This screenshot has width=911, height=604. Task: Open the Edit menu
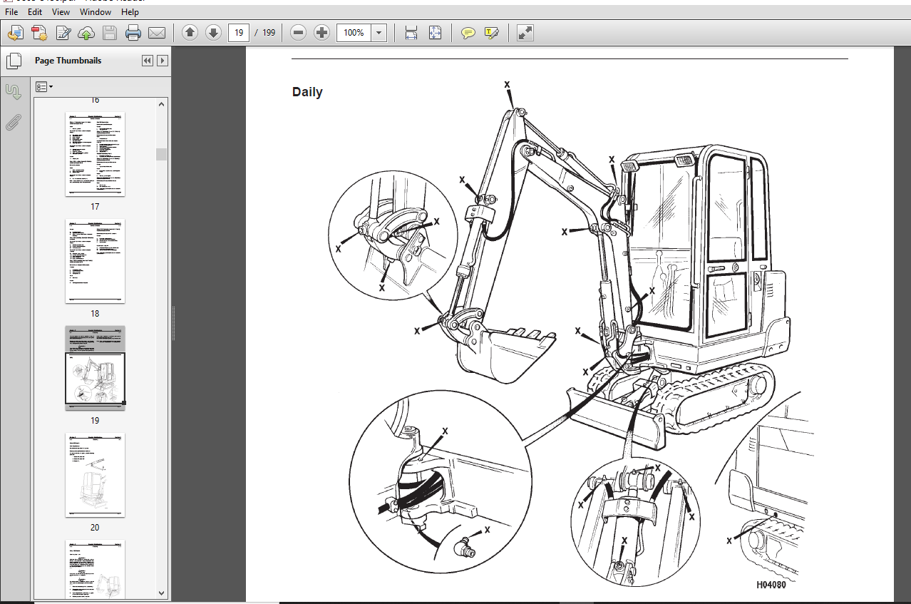point(34,12)
